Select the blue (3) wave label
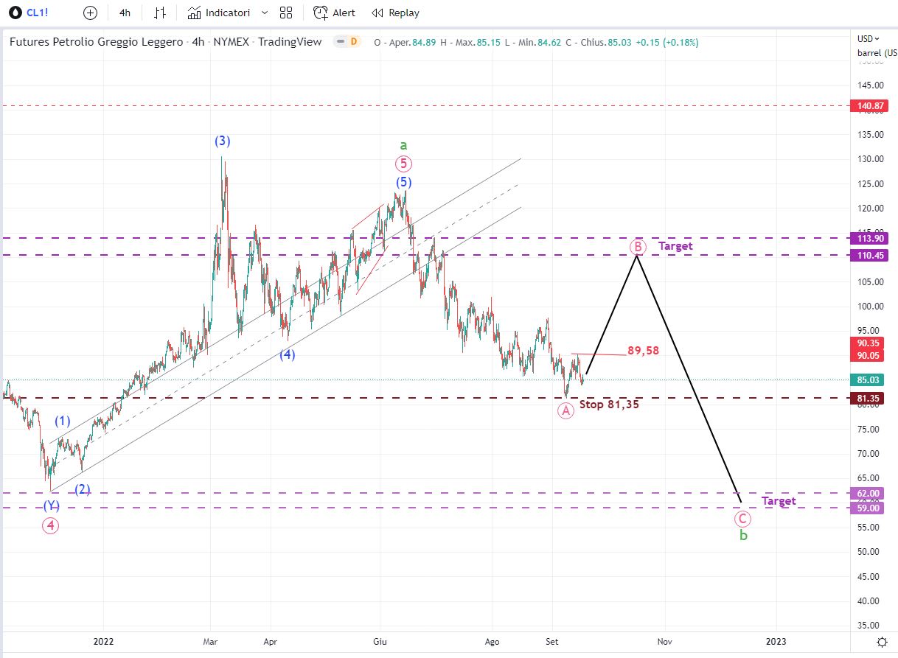The width and height of the screenshot is (898, 658). (222, 141)
